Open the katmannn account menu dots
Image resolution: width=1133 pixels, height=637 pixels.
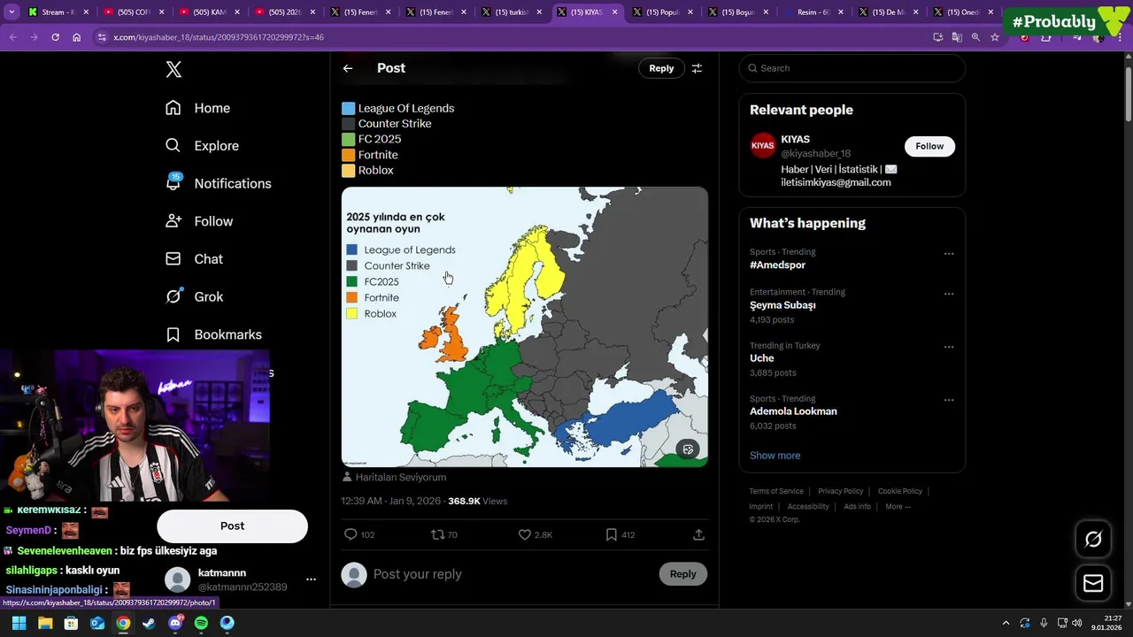coord(311,579)
